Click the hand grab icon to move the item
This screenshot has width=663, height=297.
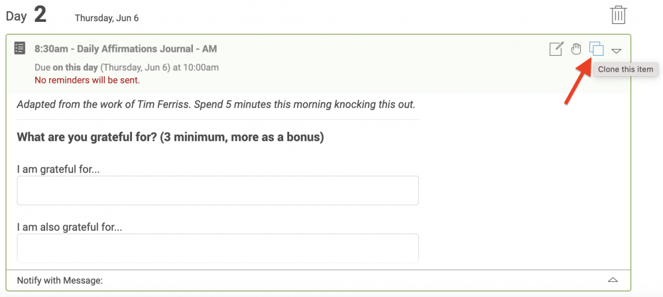575,49
